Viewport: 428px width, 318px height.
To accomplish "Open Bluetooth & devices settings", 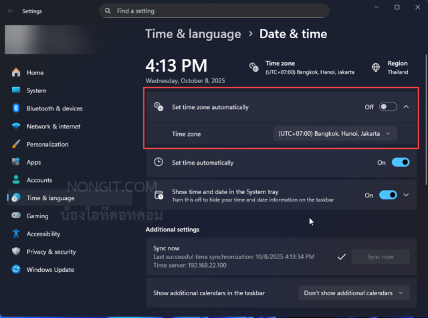I will [70, 108].
